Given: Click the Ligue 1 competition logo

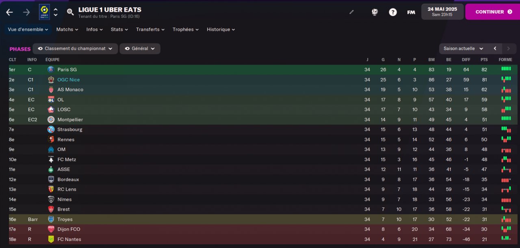Looking at the screenshot, I should click(44, 12).
